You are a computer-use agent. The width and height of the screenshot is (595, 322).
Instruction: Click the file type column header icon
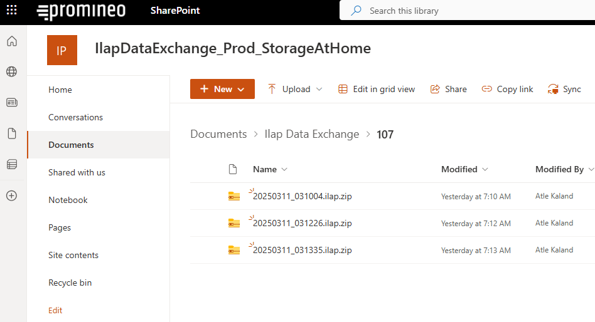233,169
